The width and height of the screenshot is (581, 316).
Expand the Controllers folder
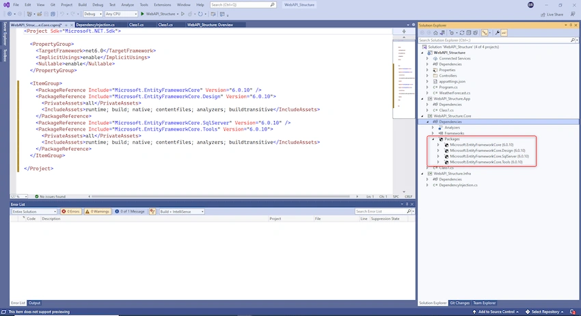427,76
